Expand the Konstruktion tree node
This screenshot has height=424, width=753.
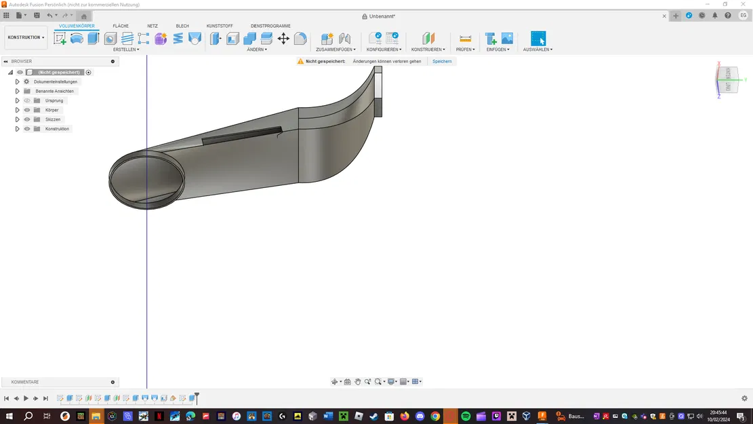(x=17, y=129)
